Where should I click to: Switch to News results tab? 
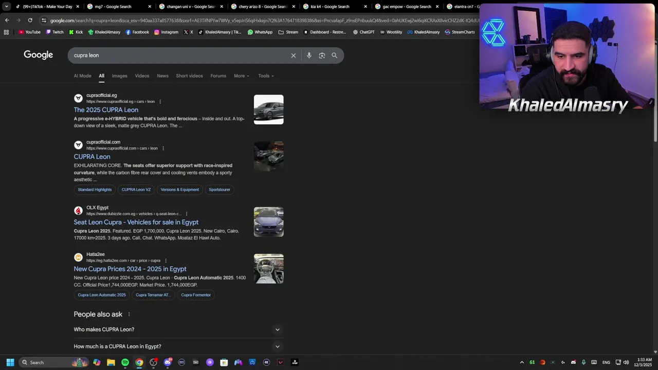[162, 76]
